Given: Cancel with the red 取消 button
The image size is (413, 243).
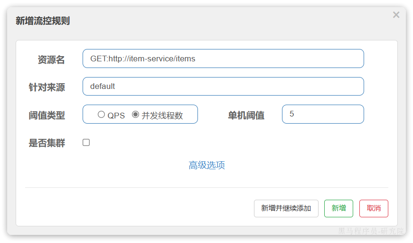Looking at the screenshot, I should click(374, 208).
